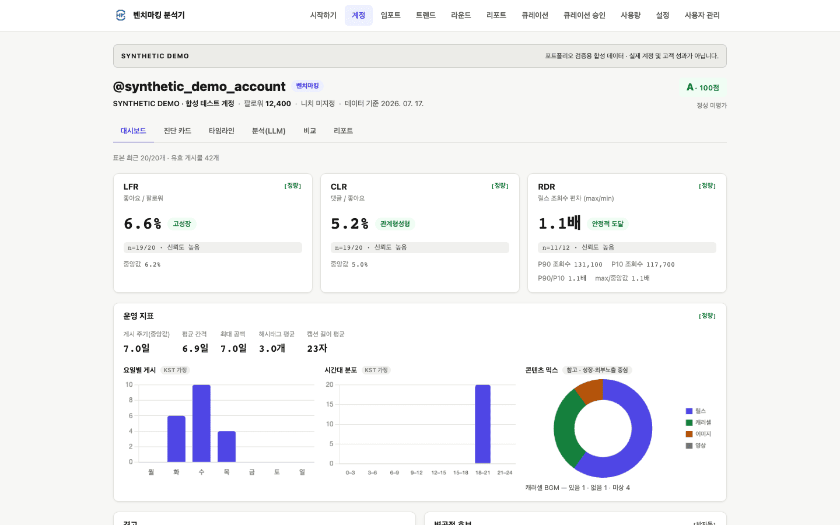Click the 관계형성형 badge on CLR card
The width and height of the screenshot is (840, 525).
[x=395, y=224]
